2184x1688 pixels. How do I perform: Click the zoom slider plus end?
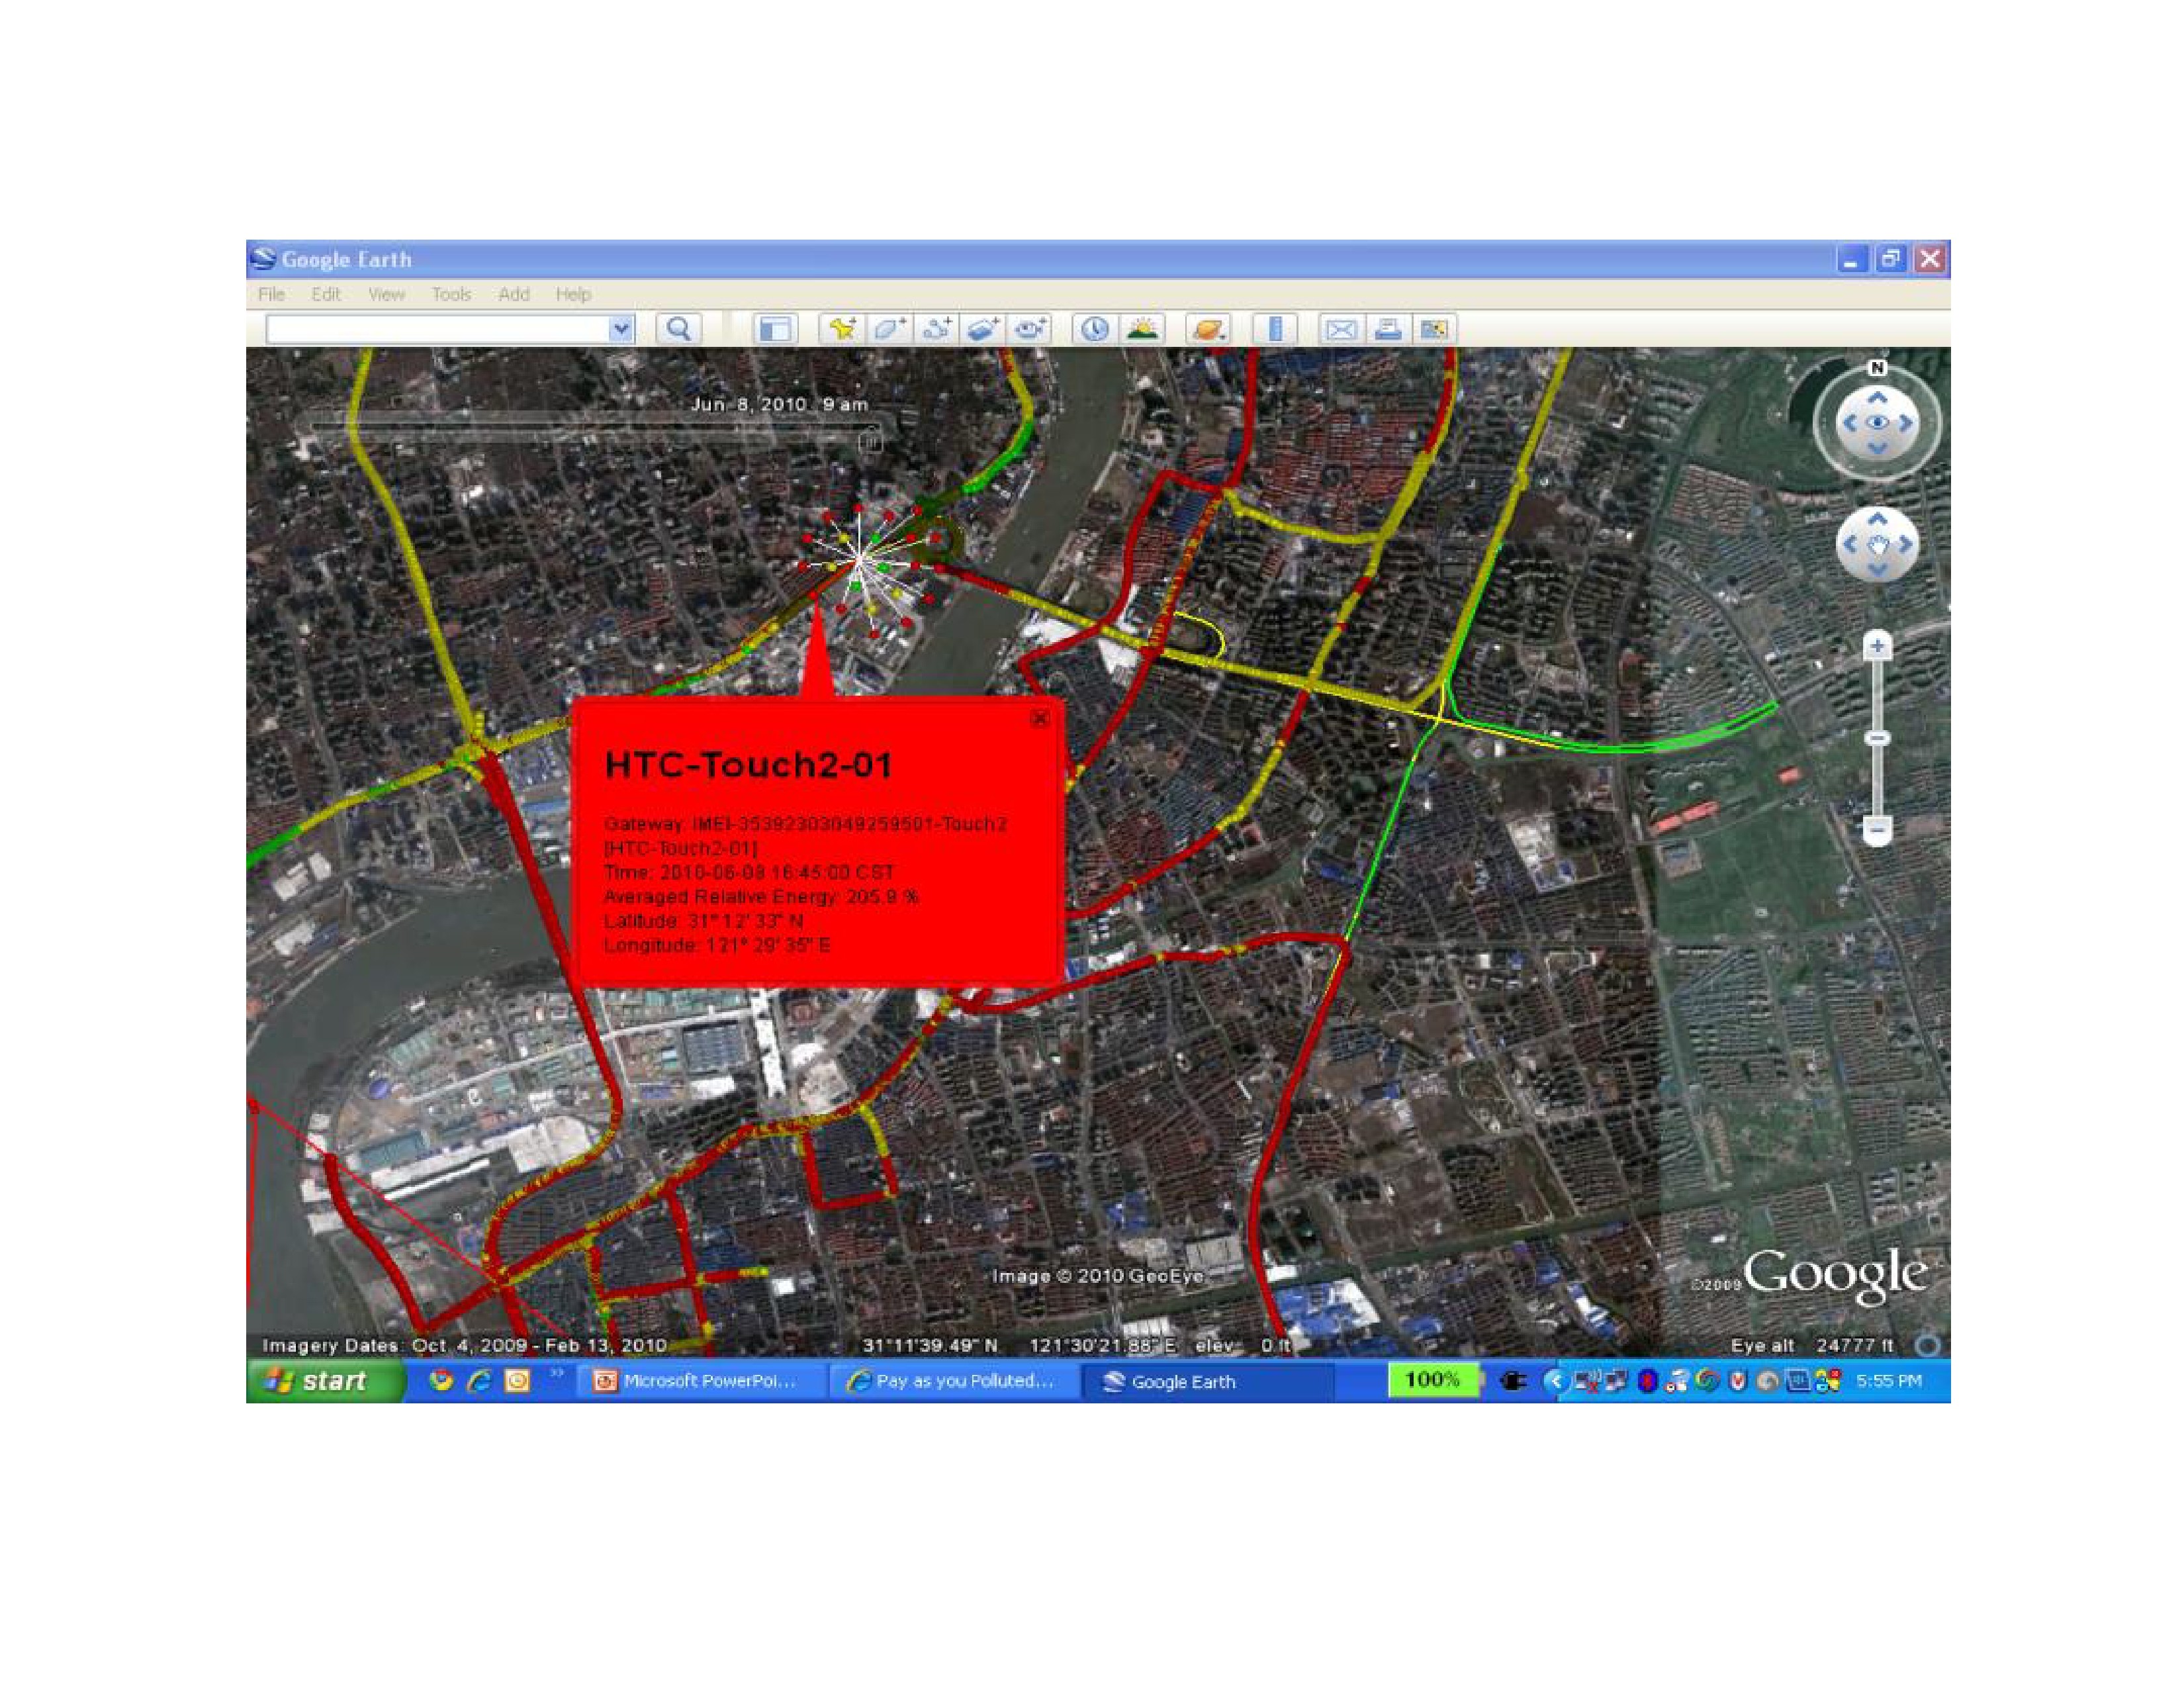[1877, 646]
